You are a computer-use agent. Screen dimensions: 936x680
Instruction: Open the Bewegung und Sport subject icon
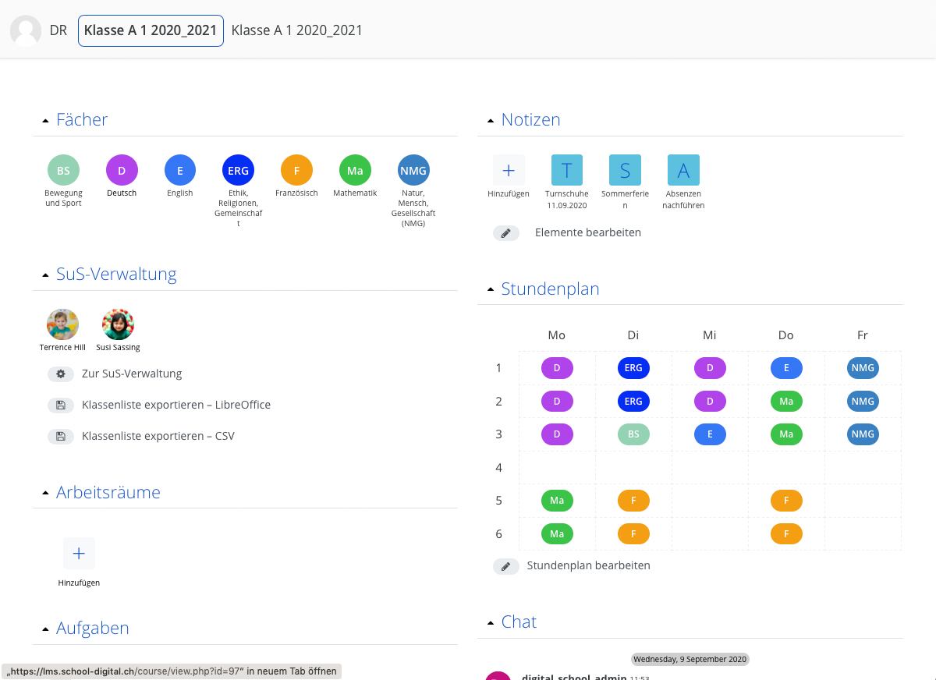coord(63,170)
